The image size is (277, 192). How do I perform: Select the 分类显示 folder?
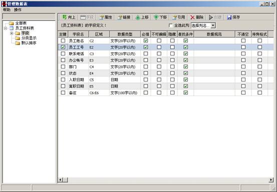[29, 38]
